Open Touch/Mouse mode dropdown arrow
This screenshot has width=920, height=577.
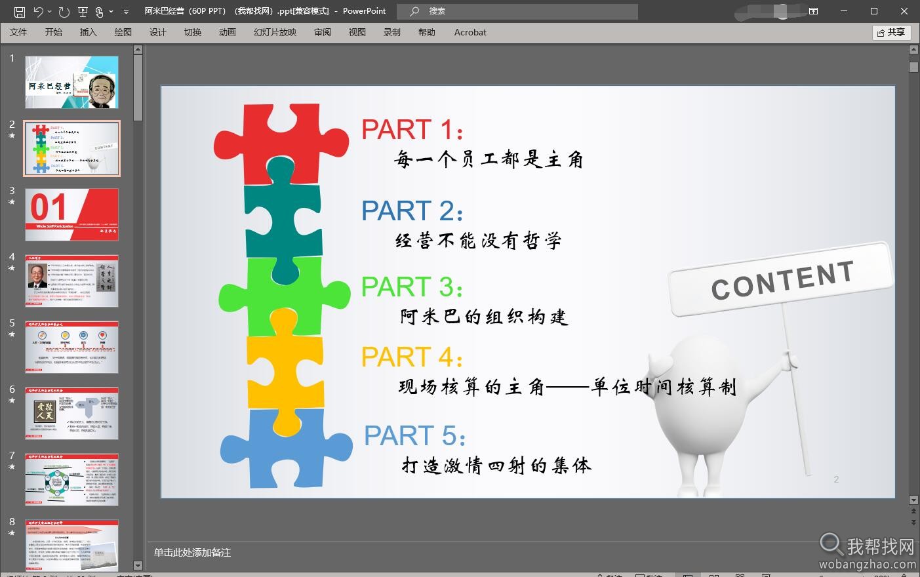click(x=111, y=11)
